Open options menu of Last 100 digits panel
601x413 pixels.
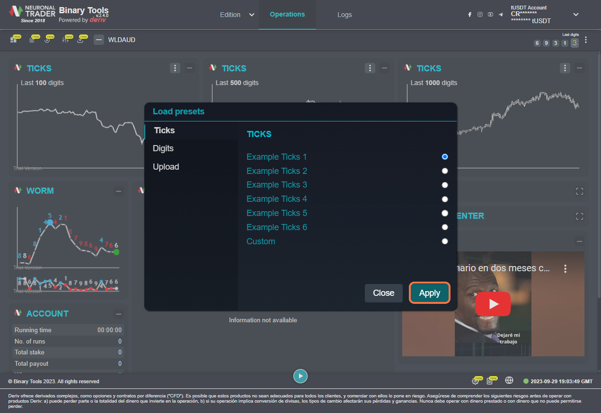tap(175, 68)
